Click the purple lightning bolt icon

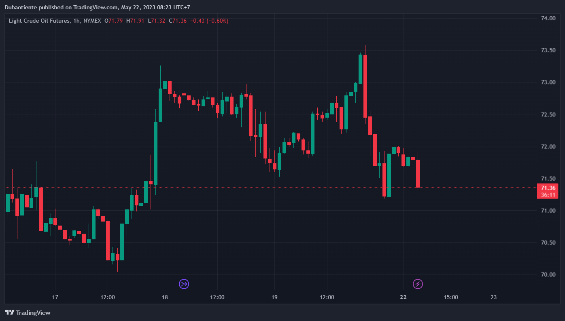(x=418, y=284)
